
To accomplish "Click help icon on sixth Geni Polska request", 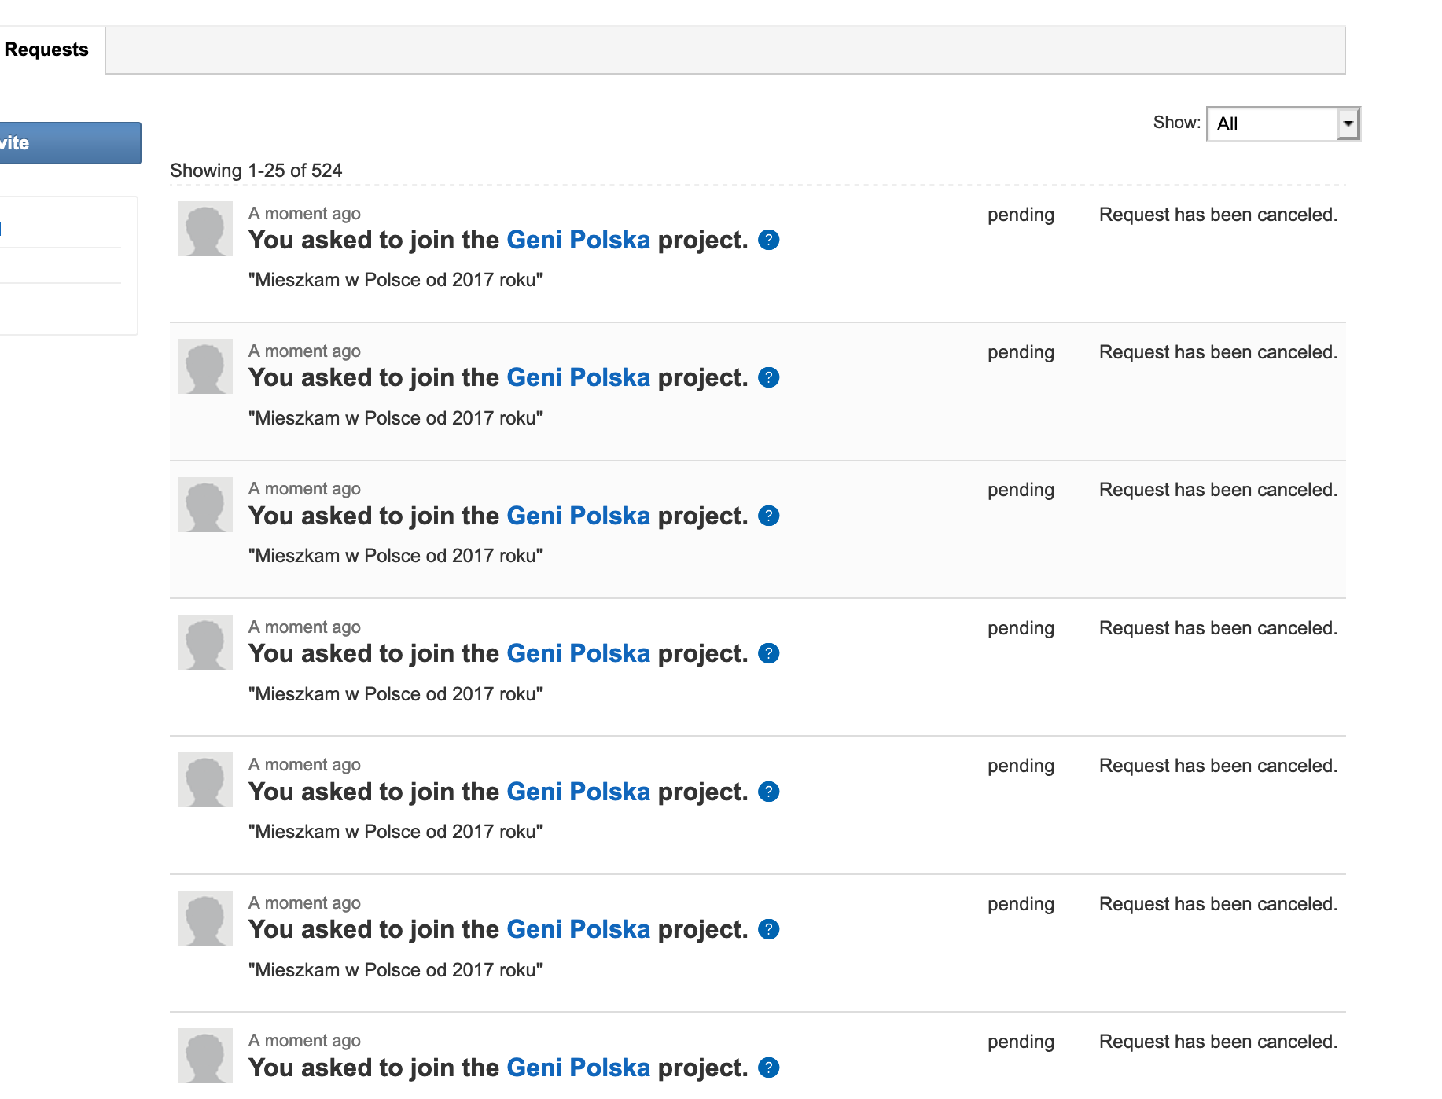I will [x=768, y=929].
